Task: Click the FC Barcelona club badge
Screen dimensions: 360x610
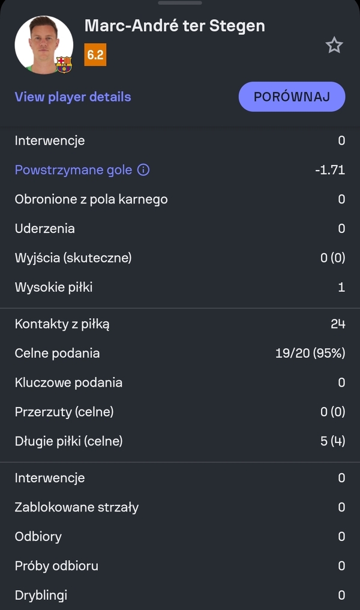Action: pyautogui.click(x=64, y=64)
